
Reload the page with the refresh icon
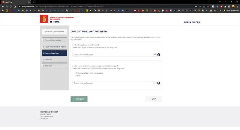click(x=11, y=7)
